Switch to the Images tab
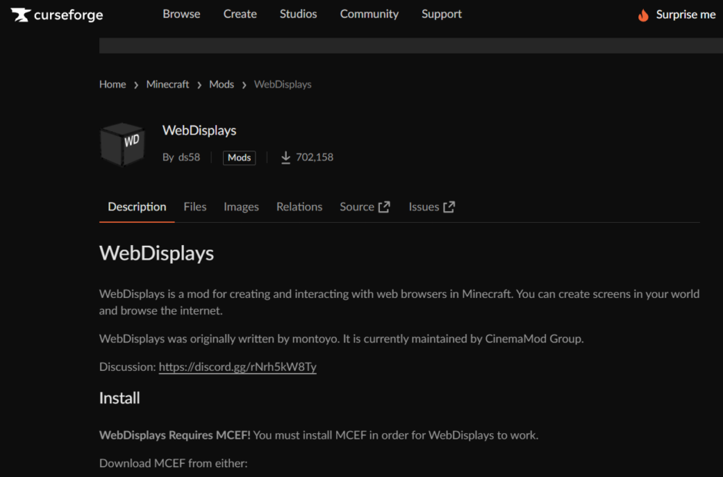 click(241, 206)
